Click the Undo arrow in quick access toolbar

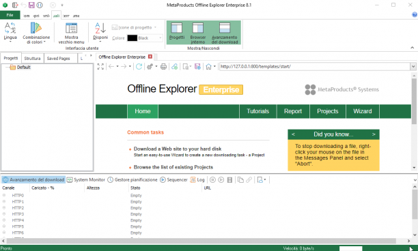pos(23,5)
